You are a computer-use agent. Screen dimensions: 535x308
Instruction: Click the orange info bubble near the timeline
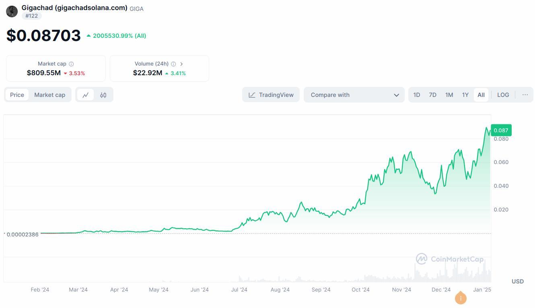460,298
